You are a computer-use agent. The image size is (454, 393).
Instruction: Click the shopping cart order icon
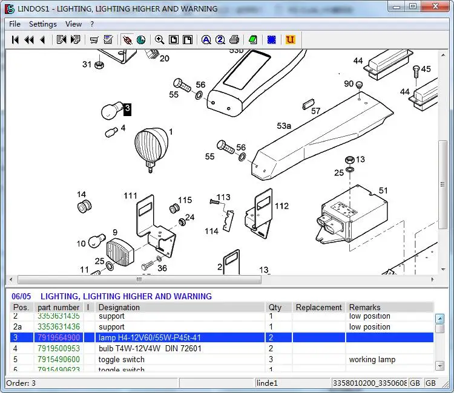click(94, 40)
